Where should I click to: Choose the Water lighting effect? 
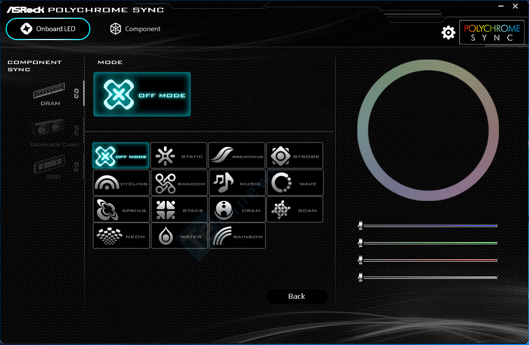pyautogui.click(x=179, y=235)
